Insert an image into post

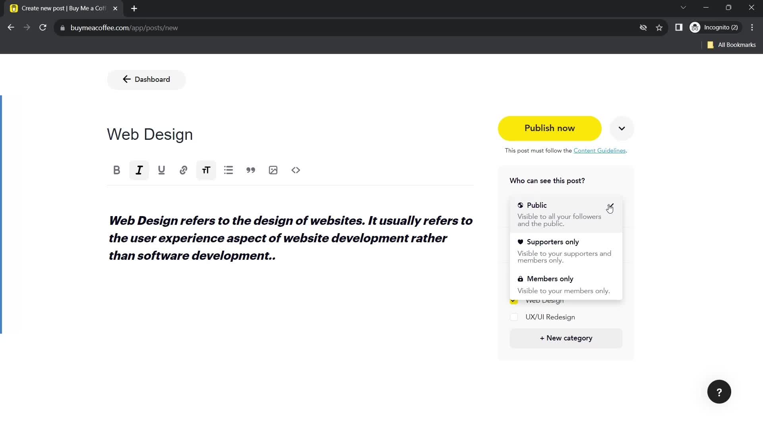[273, 170]
